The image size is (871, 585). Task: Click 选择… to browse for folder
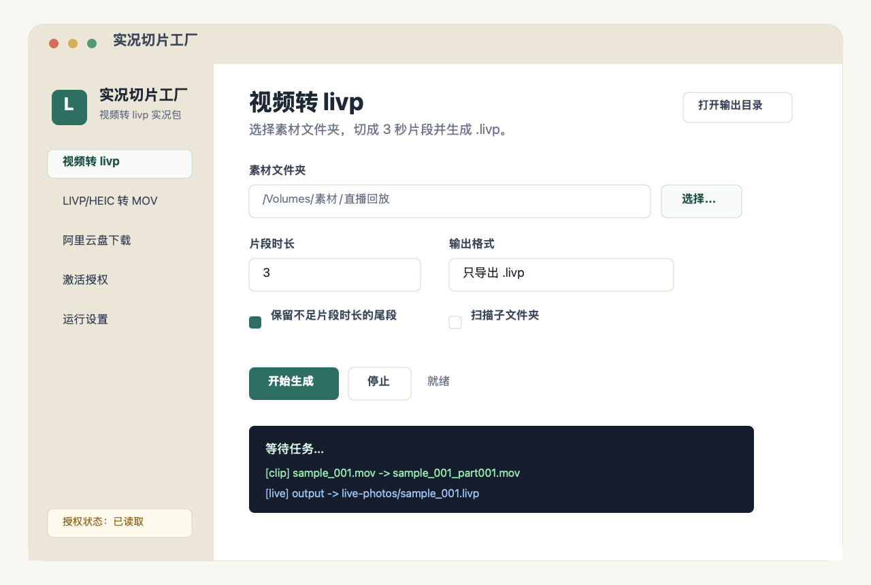[702, 201]
